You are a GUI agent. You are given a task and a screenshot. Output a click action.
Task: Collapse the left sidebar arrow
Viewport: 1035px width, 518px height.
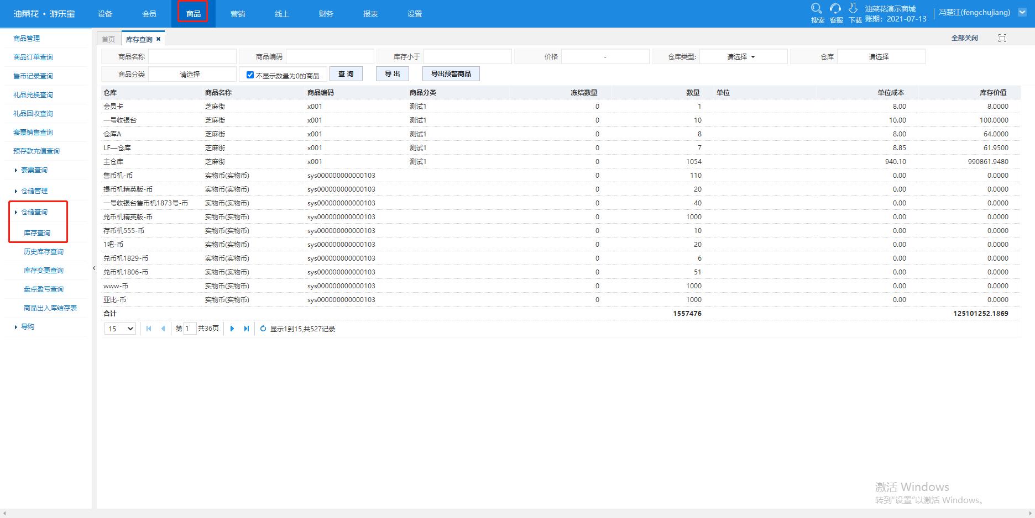(x=94, y=268)
